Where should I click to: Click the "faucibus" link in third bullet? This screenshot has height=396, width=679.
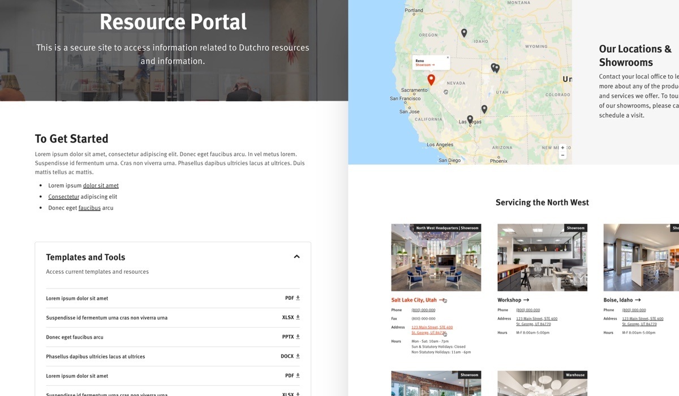[89, 208]
